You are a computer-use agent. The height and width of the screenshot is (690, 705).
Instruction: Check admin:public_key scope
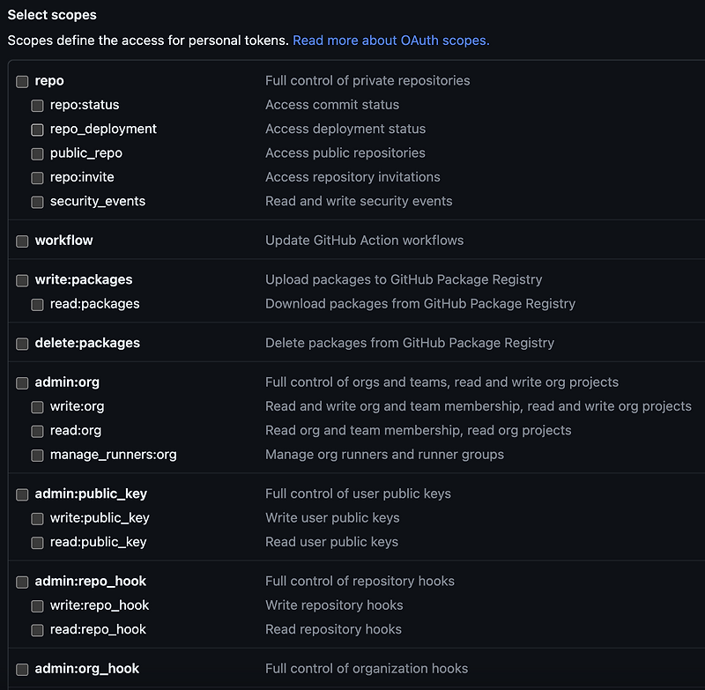click(x=22, y=495)
